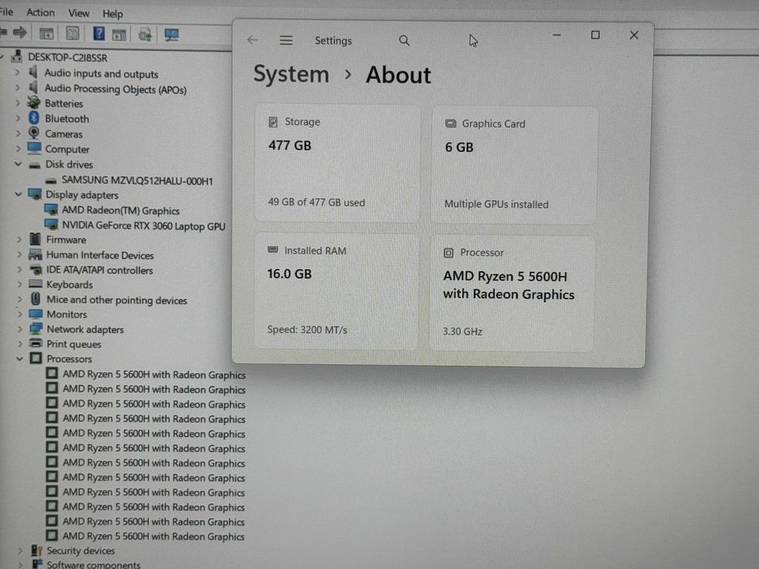Click the SAMSUNG disk drive icon
The width and height of the screenshot is (759, 569).
pyautogui.click(x=50, y=181)
